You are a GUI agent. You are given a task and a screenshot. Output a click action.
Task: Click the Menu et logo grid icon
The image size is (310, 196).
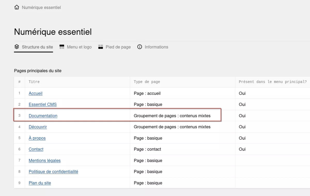(x=62, y=47)
